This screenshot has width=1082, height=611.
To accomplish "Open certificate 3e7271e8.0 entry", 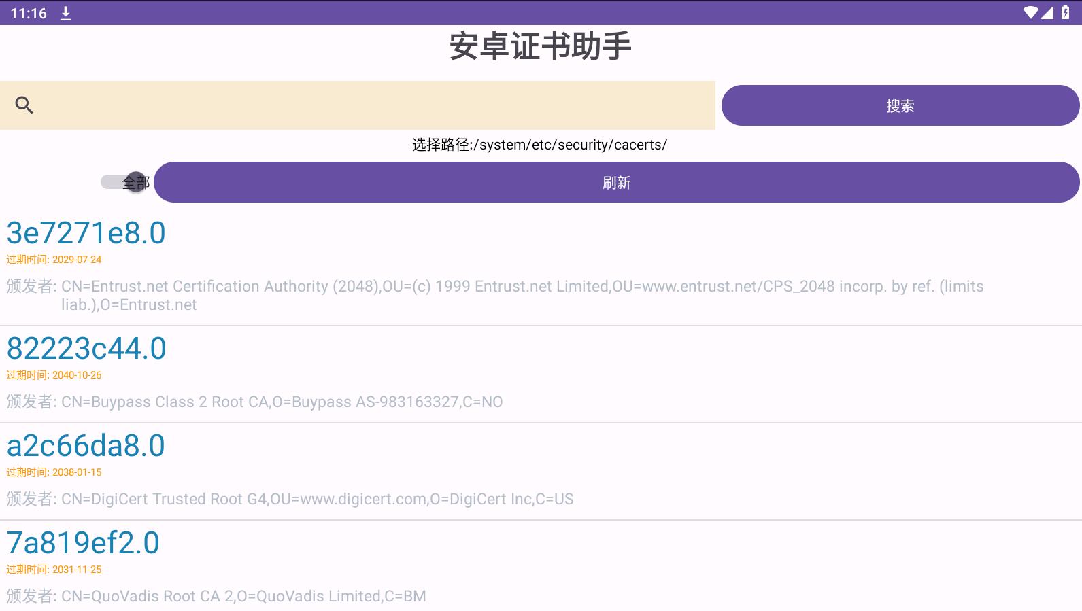I will tap(86, 233).
